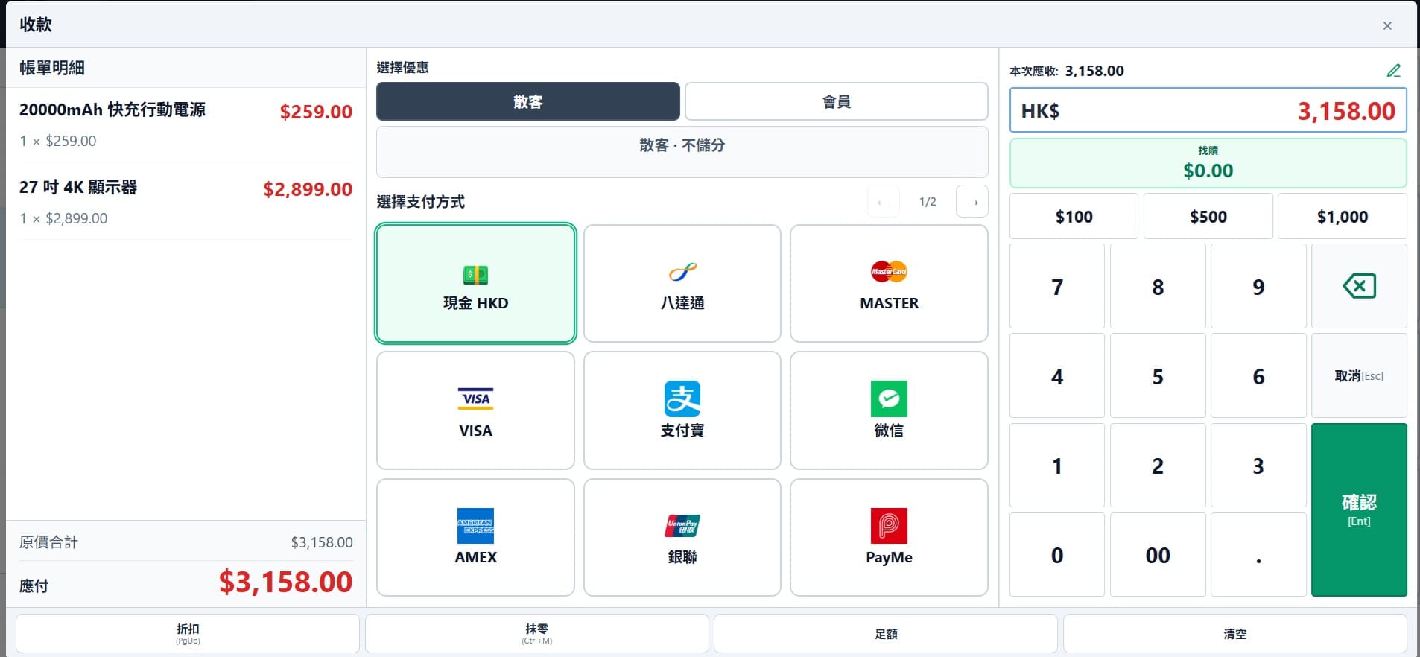Click the cancel (取消) Esc button

[x=1359, y=375]
